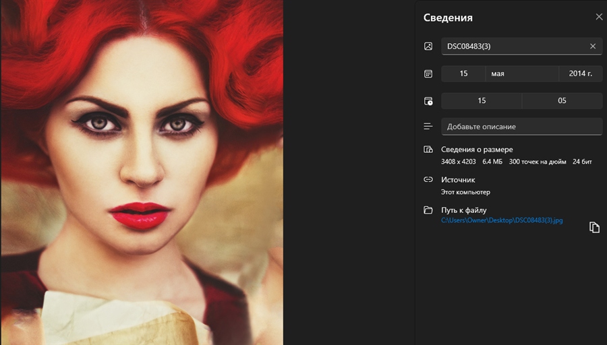Open the DSC08483(3).jpg file path link
Viewport: 607px width, 345px height.
click(502, 220)
